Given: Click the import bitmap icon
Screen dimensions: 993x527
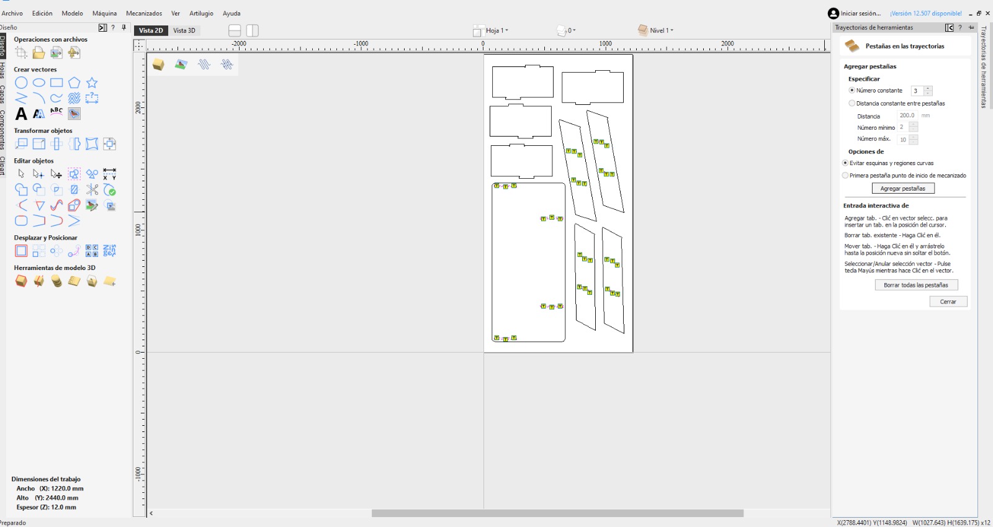Looking at the screenshot, I should (56, 53).
